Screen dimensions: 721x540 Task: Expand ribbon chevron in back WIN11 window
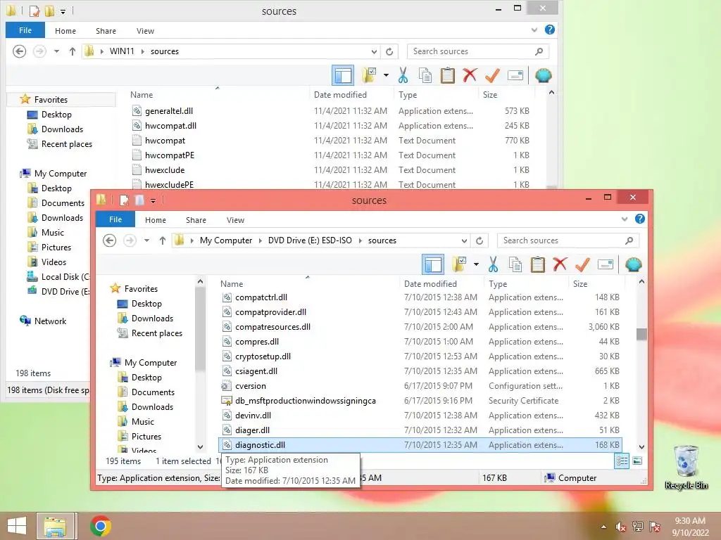[534, 30]
